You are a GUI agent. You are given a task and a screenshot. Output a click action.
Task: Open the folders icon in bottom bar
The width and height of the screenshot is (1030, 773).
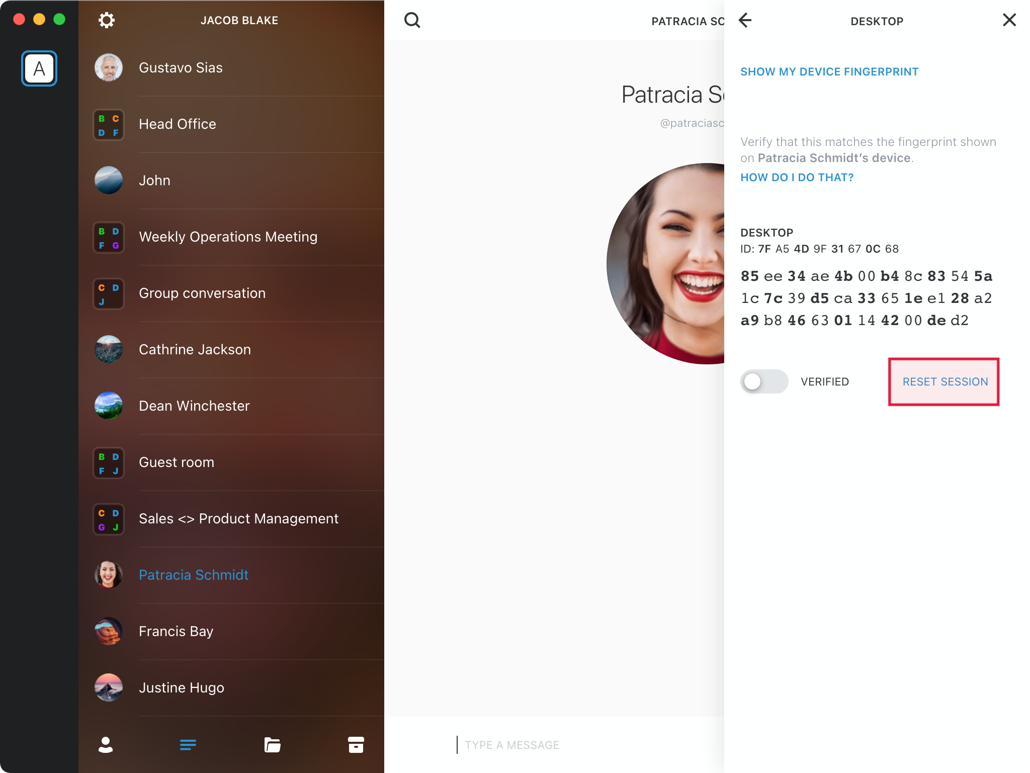[x=272, y=745]
